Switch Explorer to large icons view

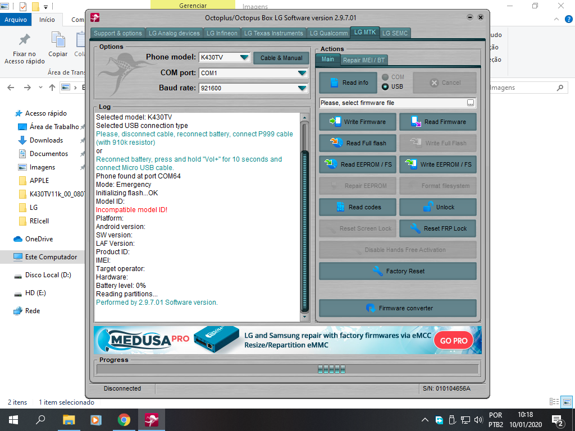567,402
